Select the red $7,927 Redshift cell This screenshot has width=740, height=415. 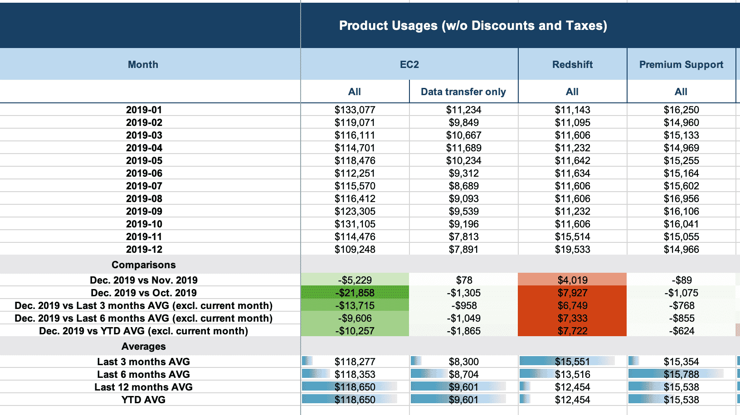(x=573, y=293)
